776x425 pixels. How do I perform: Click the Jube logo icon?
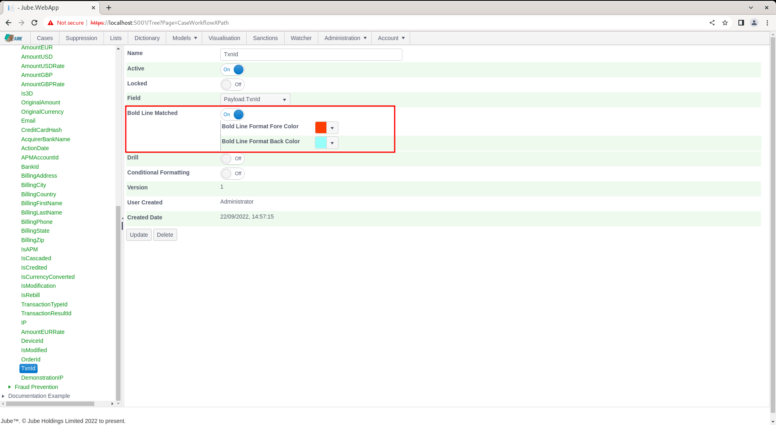[13, 38]
